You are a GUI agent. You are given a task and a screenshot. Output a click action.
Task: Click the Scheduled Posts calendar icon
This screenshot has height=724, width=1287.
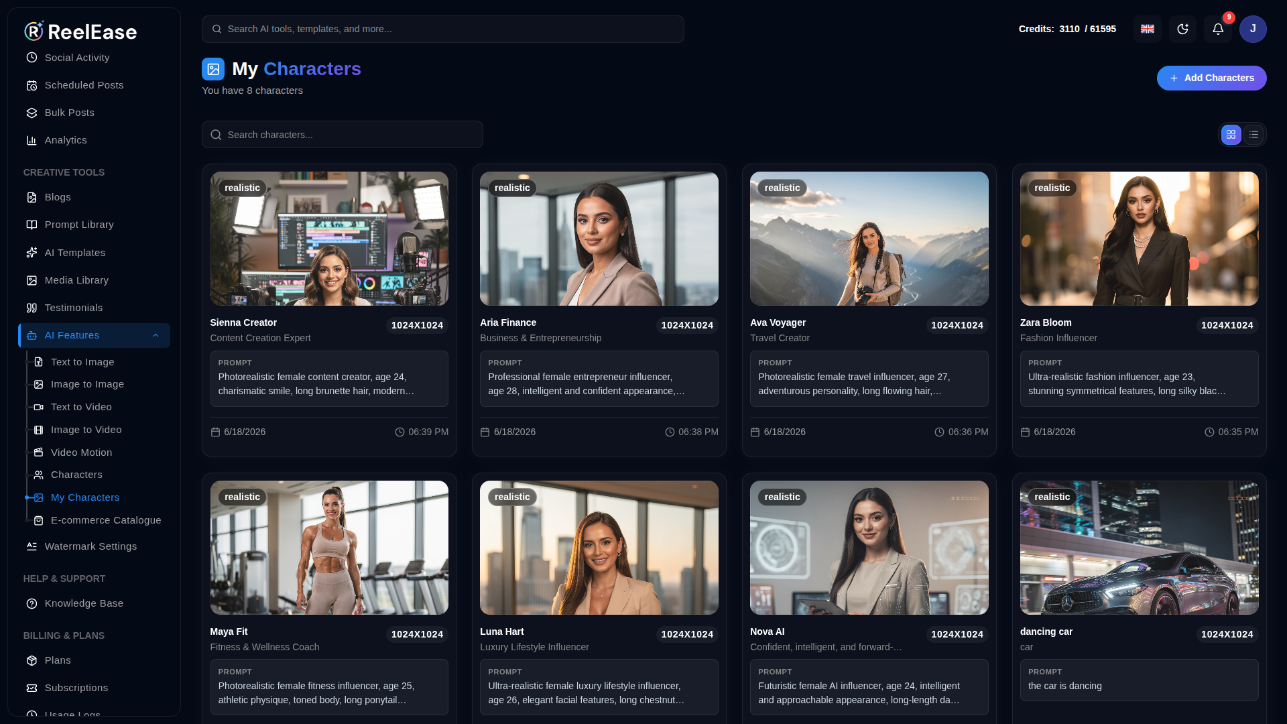pyautogui.click(x=32, y=85)
